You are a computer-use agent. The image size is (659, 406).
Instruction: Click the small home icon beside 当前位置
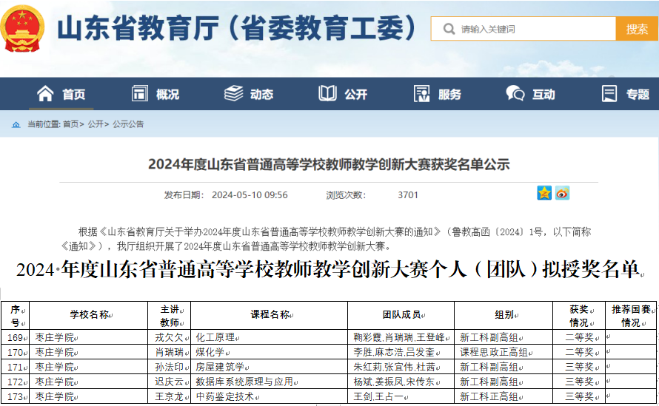16,125
